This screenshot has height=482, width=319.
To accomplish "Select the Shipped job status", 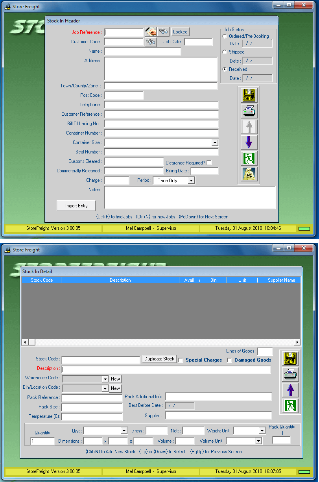I will tap(225, 52).
